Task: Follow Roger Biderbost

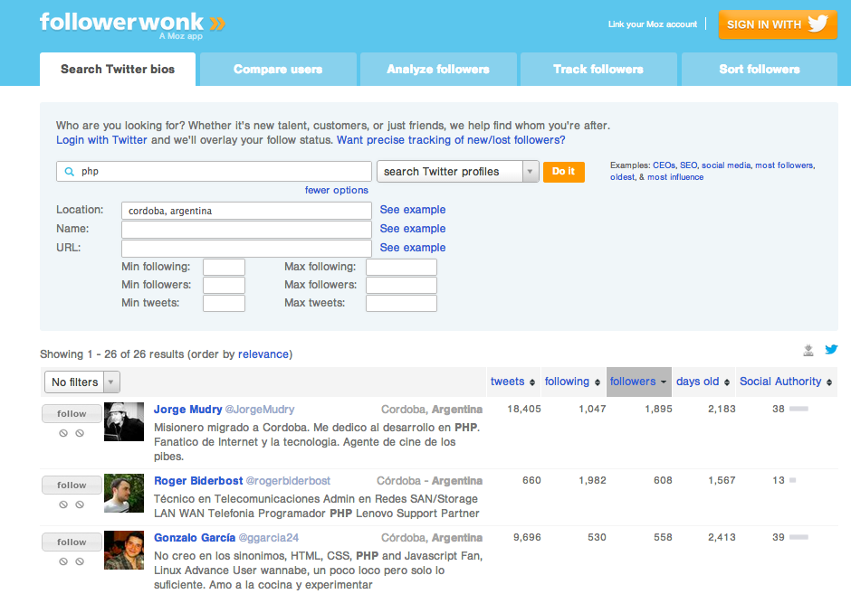Action: 72,486
